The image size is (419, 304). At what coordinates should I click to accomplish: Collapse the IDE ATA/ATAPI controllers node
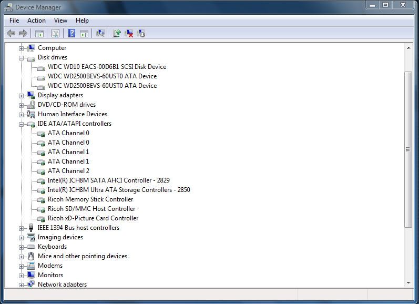(x=21, y=124)
